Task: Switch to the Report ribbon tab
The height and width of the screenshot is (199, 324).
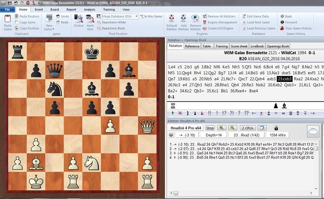Action: pyautogui.click(x=71, y=10)
